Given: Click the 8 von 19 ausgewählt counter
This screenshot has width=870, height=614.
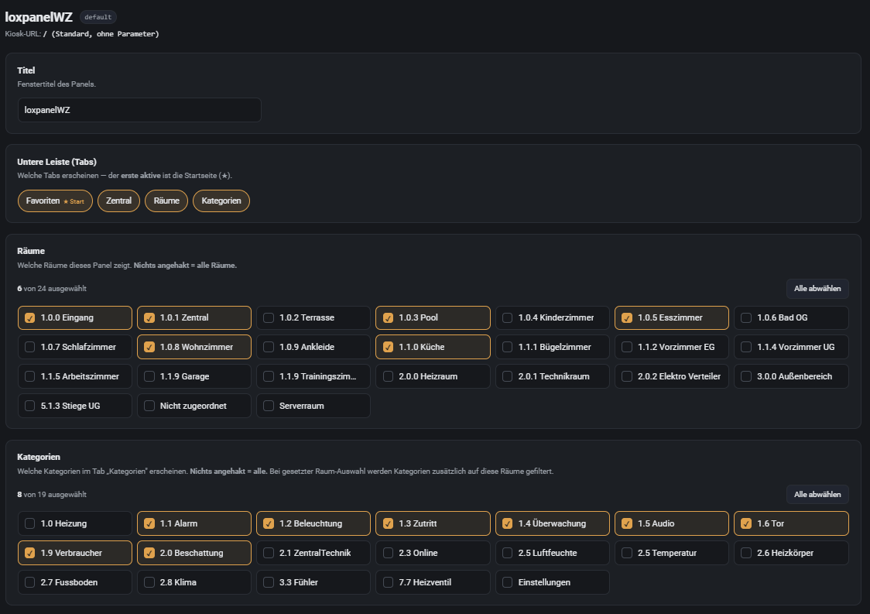Looking at the screenshot, I should pos(52,495).
